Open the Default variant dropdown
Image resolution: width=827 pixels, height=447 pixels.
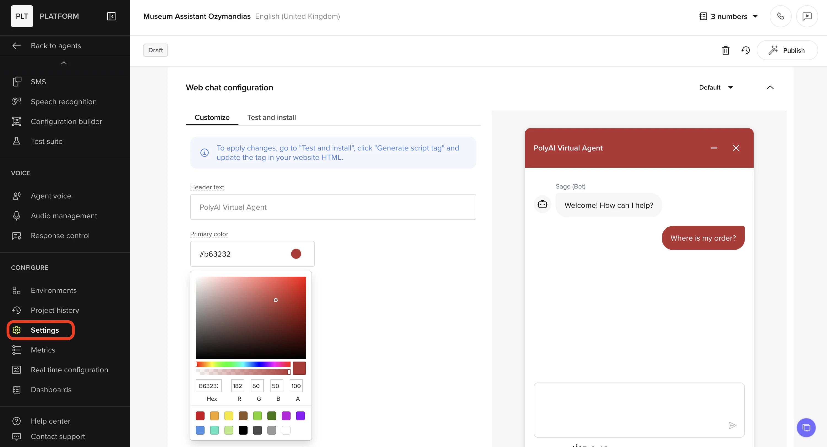click(716, 87)
